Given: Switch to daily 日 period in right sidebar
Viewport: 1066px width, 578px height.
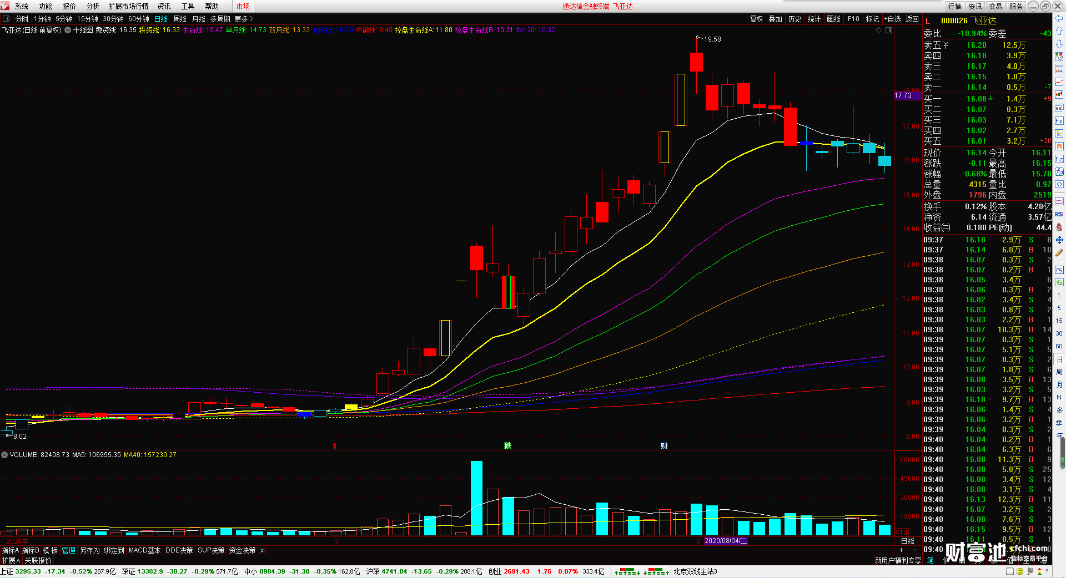Looking at the screenshot, I should click(1059, 359).
